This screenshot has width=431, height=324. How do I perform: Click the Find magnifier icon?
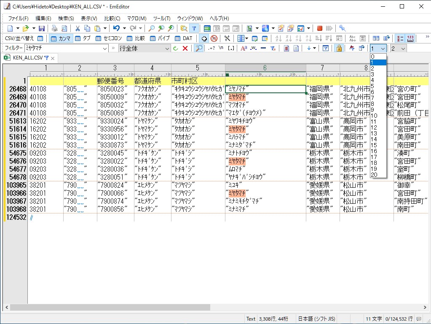click(151, 28)
